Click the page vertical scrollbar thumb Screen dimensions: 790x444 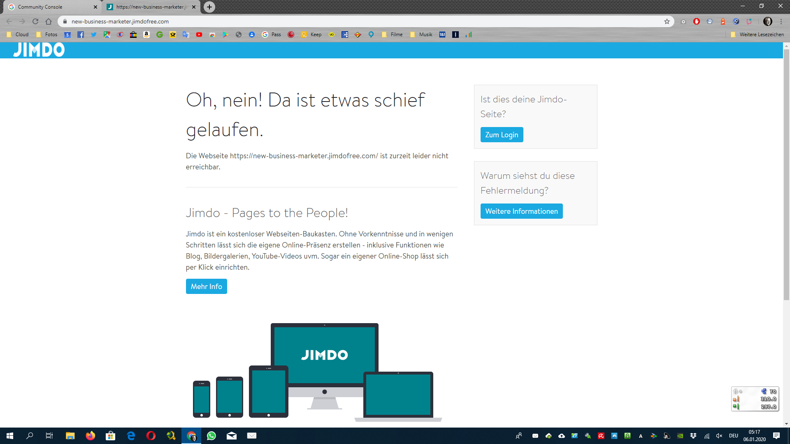786,175
